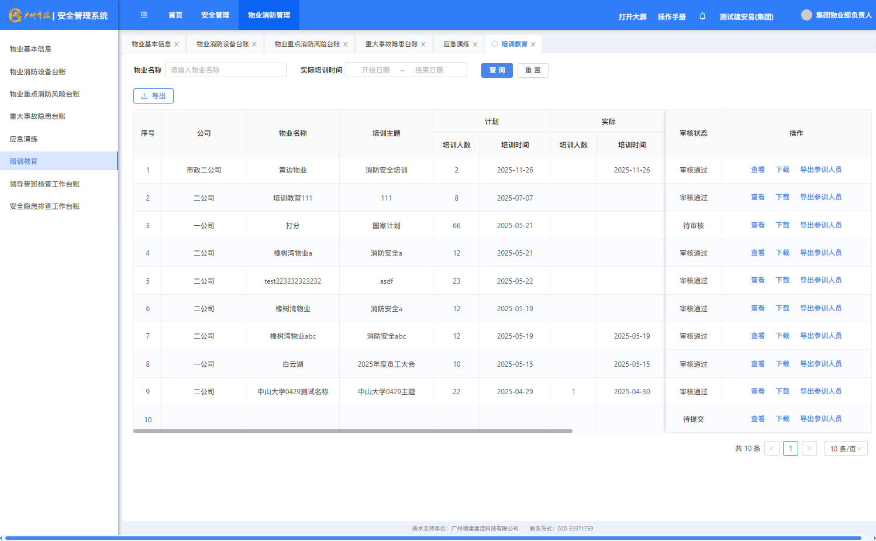Open notifications via the bell icon

tap(702, 16)
